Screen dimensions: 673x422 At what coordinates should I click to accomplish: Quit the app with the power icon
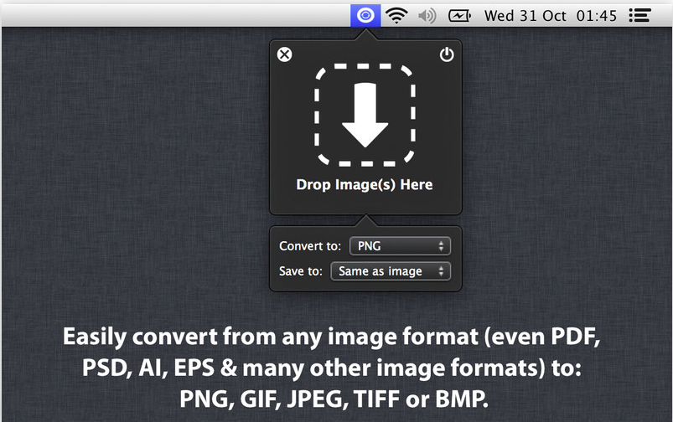447,55
